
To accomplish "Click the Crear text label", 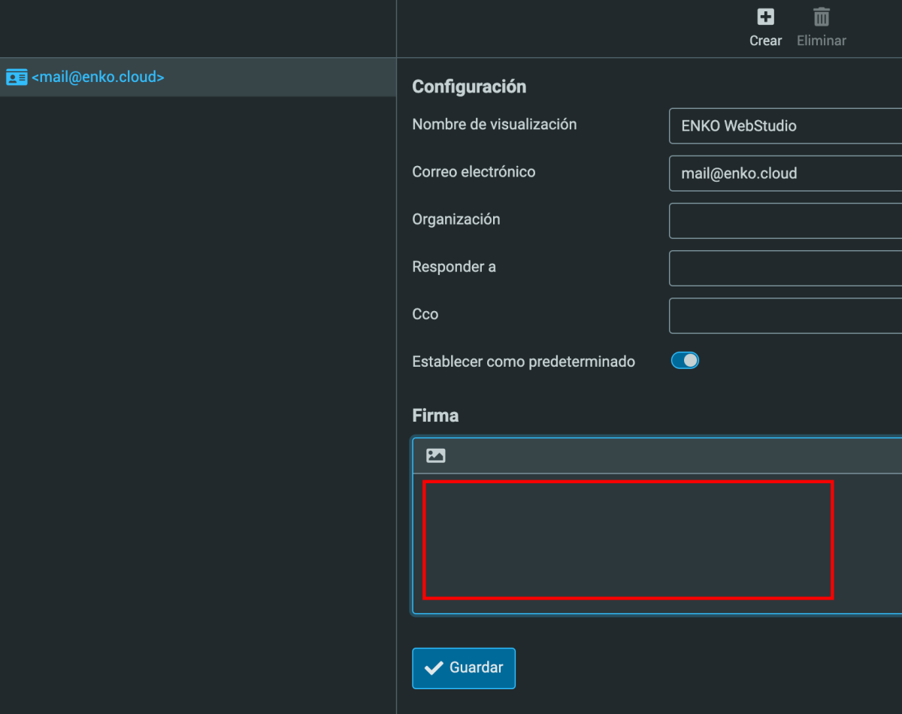I will click(765, 41).
